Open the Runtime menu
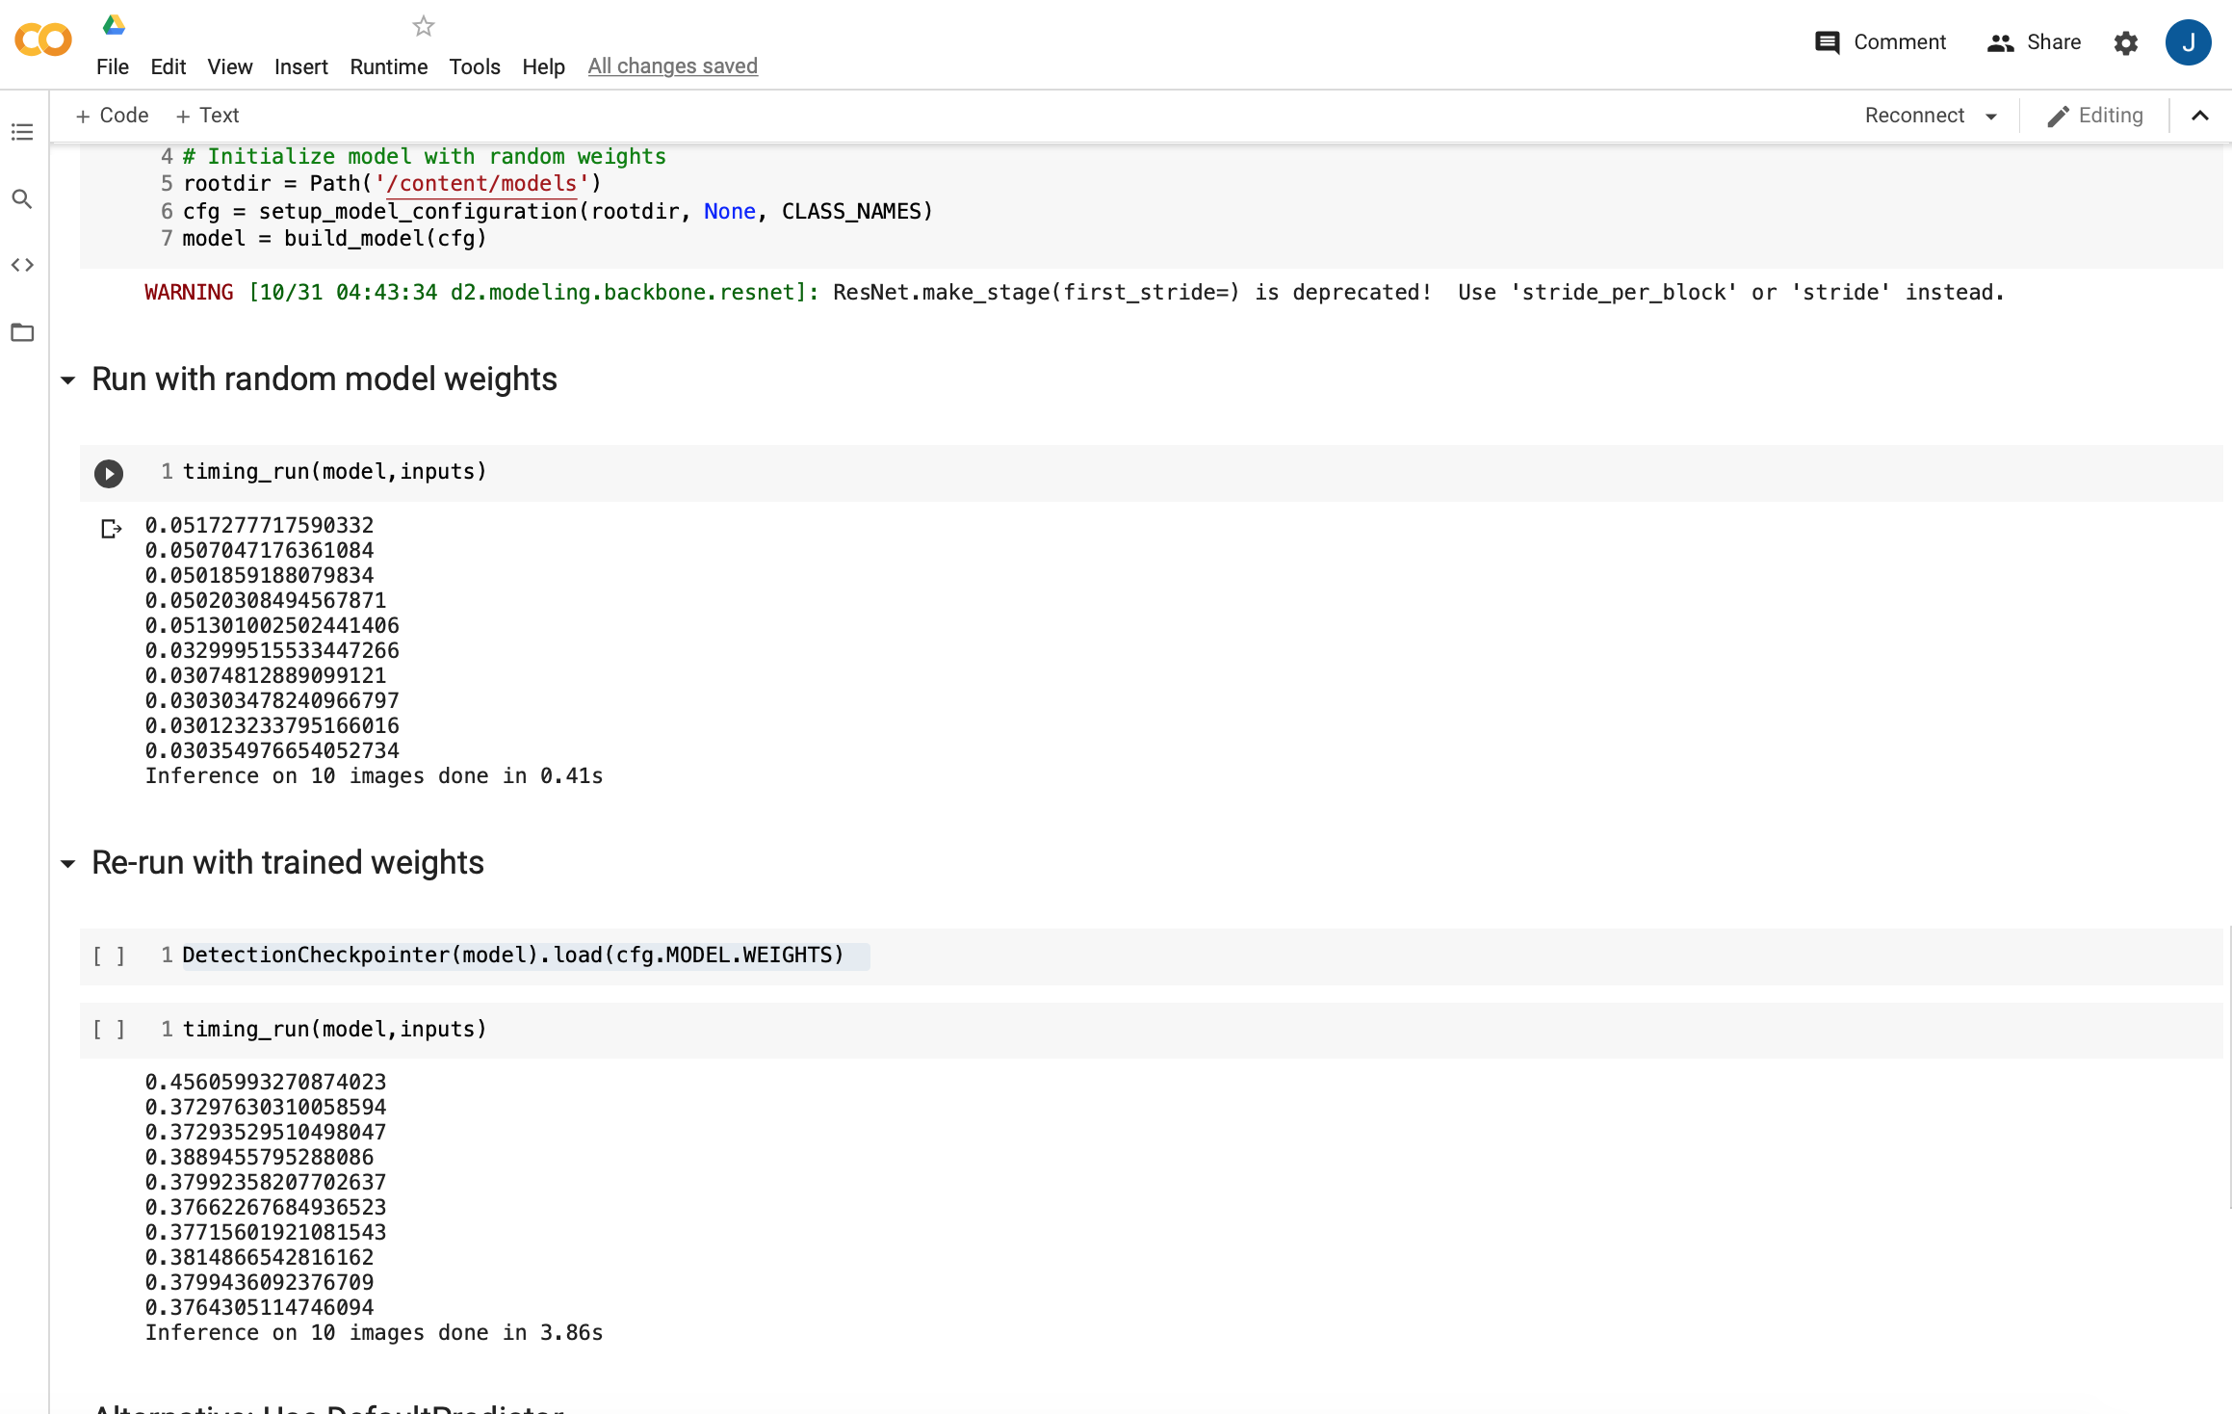This screenshot has height=1414, width=2232. coord(388,66)
